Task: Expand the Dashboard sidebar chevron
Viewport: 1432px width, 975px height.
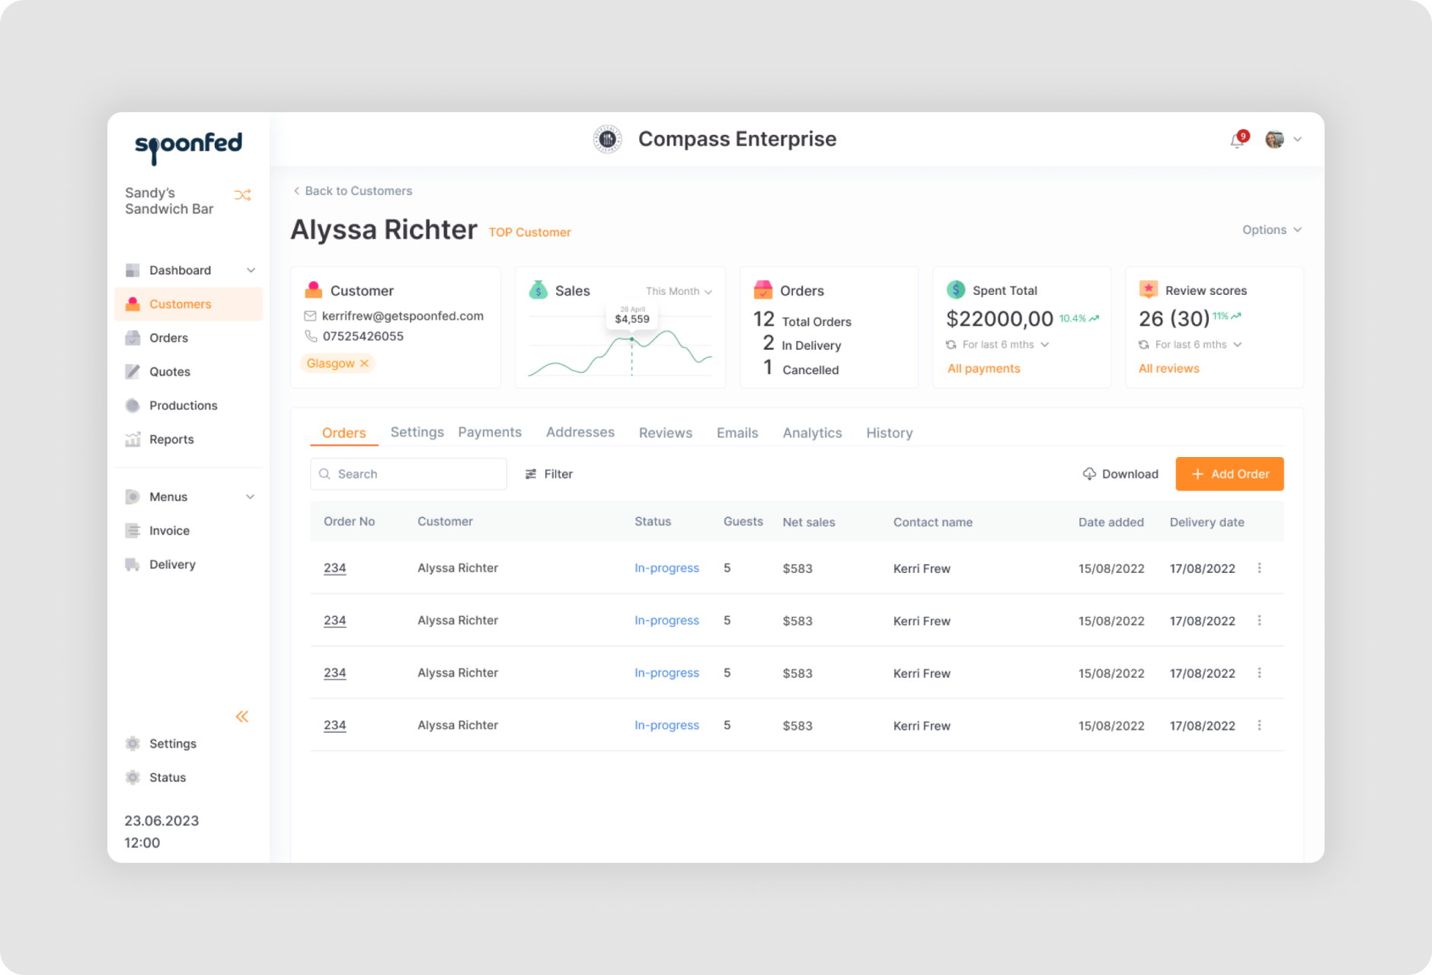Action: (251, 270)
